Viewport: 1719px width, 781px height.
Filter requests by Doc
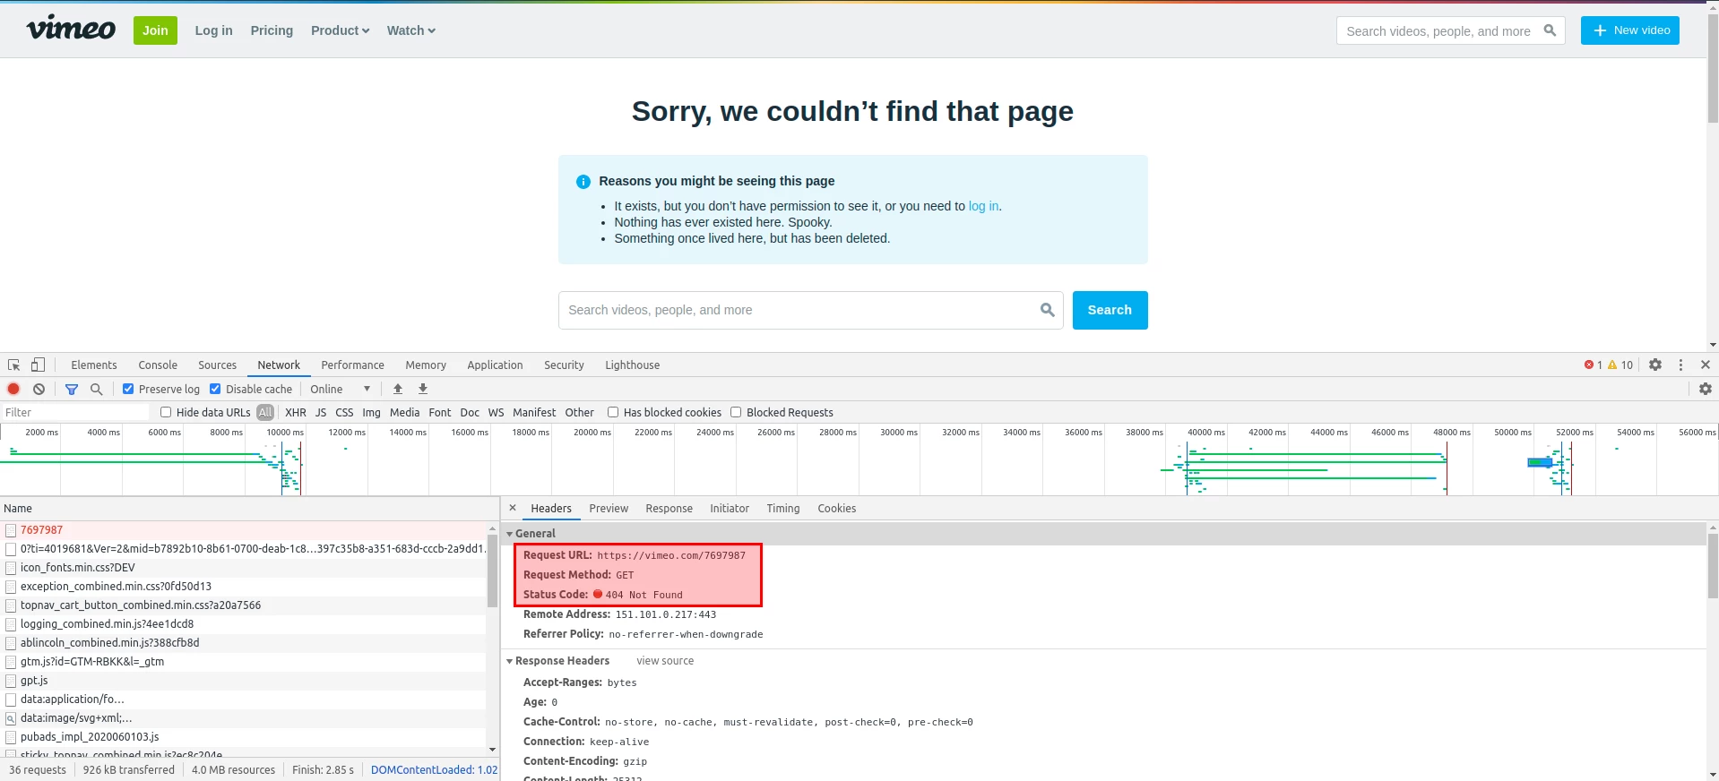(470, 412)
